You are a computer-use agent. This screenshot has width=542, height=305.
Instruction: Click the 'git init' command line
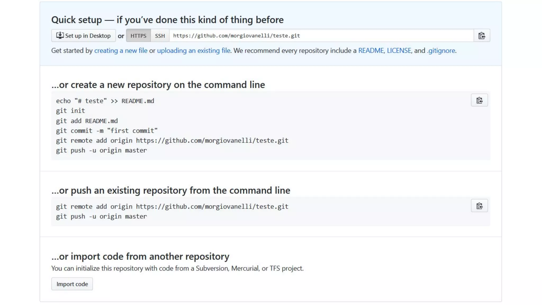(70, 111)
